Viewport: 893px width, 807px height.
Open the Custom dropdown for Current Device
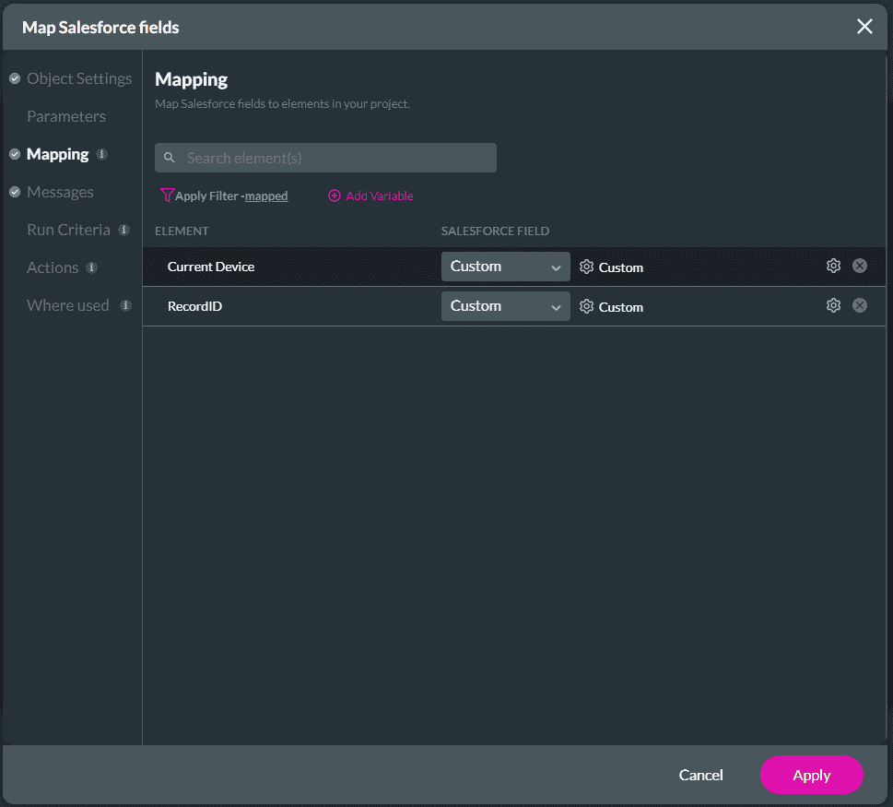505,267
